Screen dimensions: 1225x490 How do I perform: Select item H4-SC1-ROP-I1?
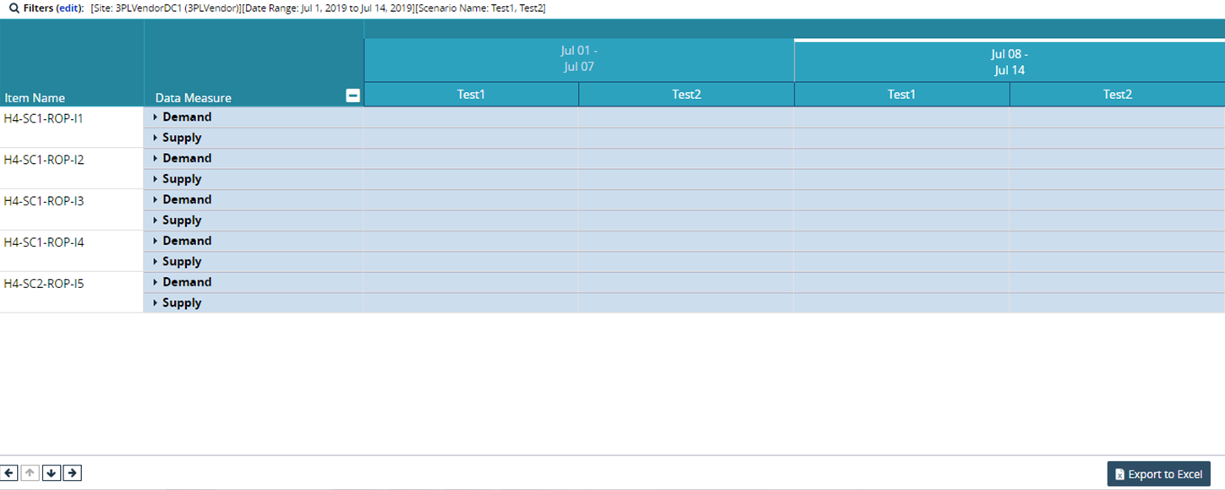pos(44,118)
